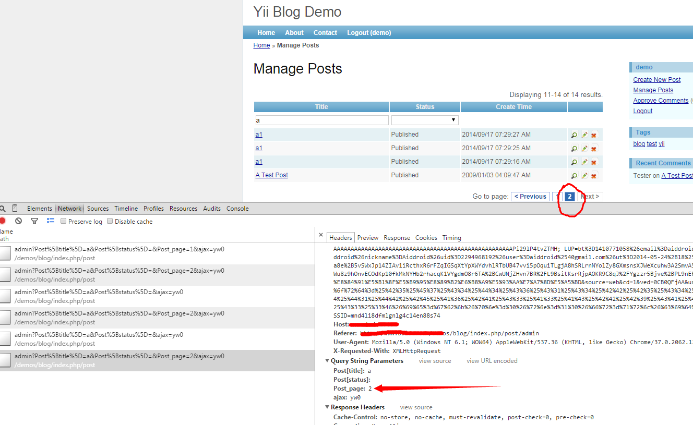
Task: Delete the a1 post created 07:29:27 AM
Action: pyautogui.click(x=594, y=135)
